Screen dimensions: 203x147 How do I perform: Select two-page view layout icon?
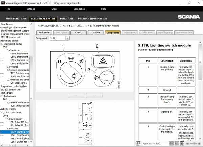(x=177, y=143)
